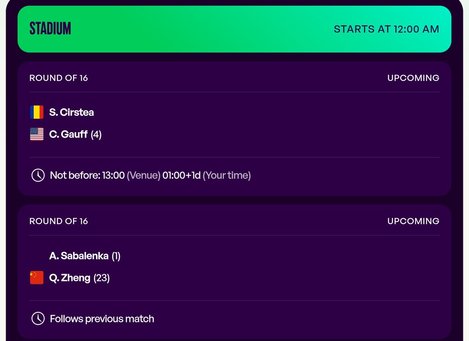Click the green Stadium header banner
The image size is (469, 341).
click(201, 29)
